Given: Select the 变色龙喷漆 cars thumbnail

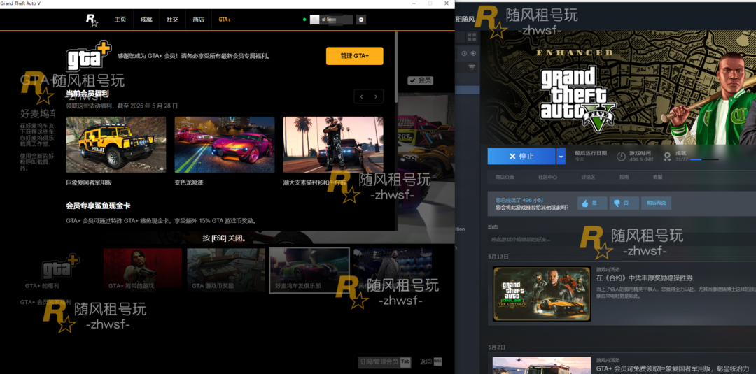Looking at the screenshot, I should [225, 145].
